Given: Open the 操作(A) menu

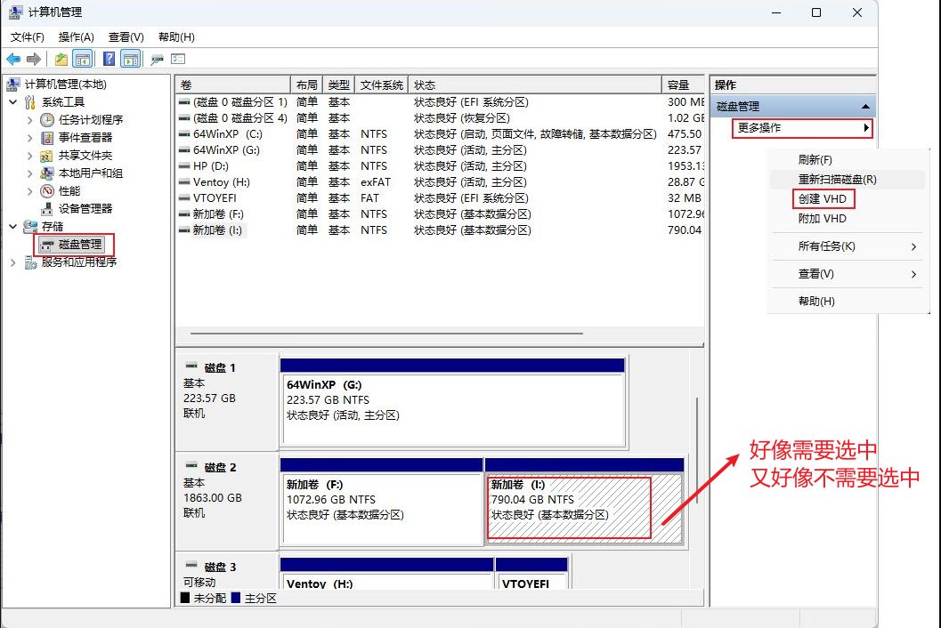Looking at the screenshot, I should tap(76, 37).
